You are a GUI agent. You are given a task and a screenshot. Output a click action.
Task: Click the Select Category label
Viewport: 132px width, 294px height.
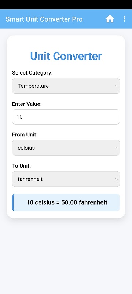coord(32,73)
